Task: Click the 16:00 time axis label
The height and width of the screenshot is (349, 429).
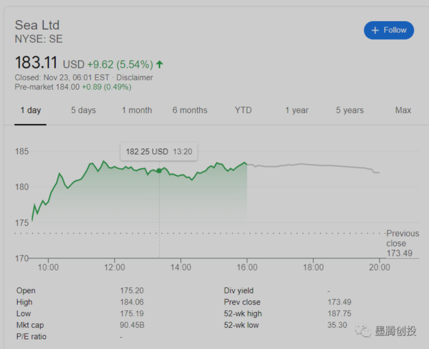Action: (x=247, y=267)
